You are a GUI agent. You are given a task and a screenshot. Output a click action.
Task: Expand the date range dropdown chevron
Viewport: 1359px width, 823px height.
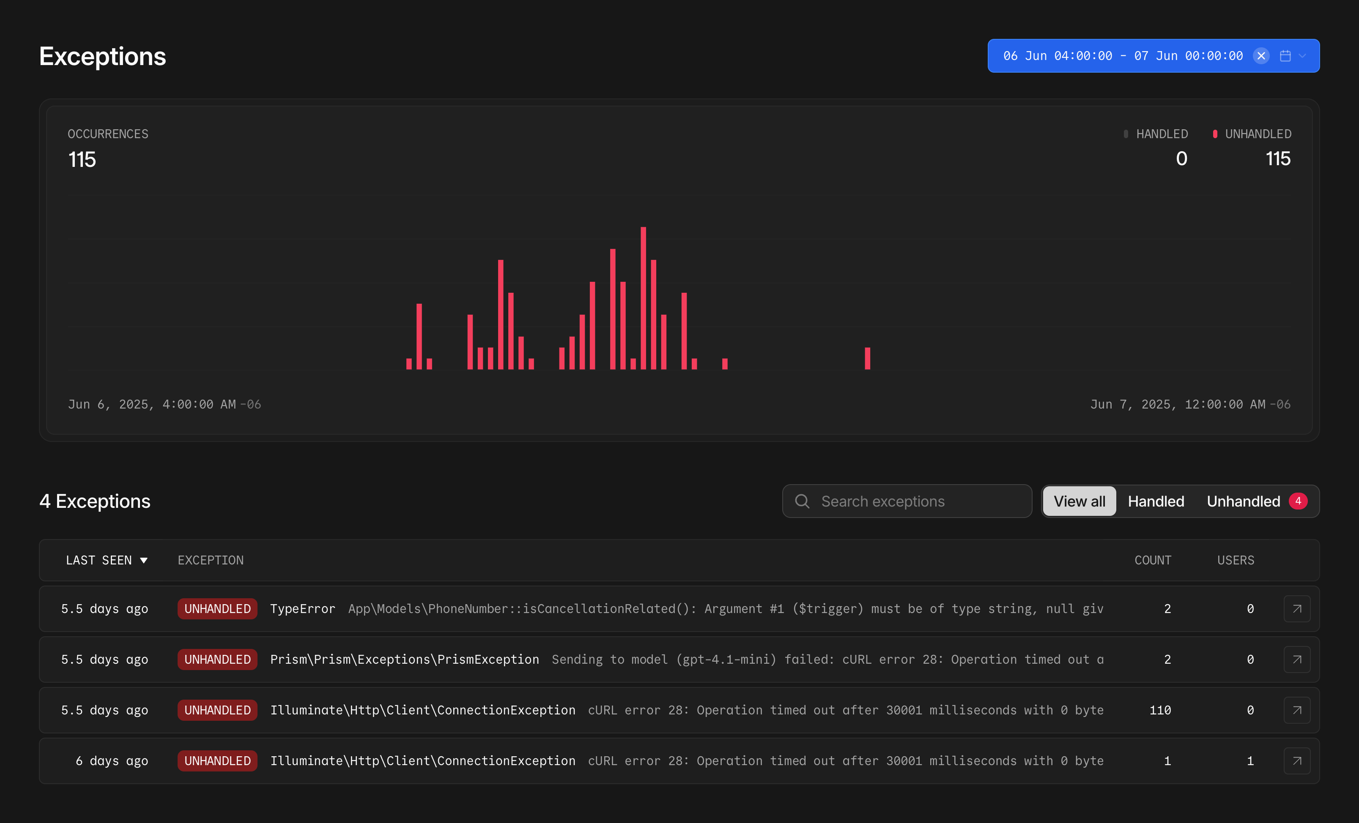coord(1302,56)
